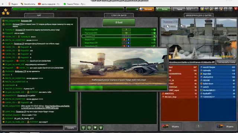Click the Скопировать ссылку button
The image size is (238, 133).
tap(226, 62)
